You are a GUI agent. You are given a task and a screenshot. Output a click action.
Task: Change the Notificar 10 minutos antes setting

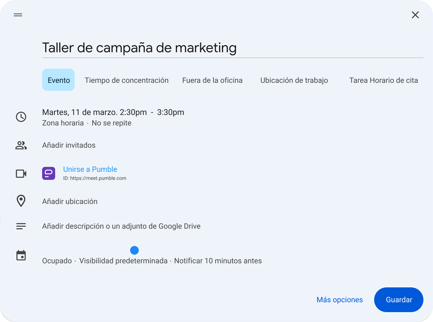point(218,261)
